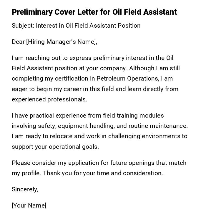The width and height of the screenshot is (206, 224).
Task: Click the line starting 'eager to begin my career'
Action: click(95, 89)
